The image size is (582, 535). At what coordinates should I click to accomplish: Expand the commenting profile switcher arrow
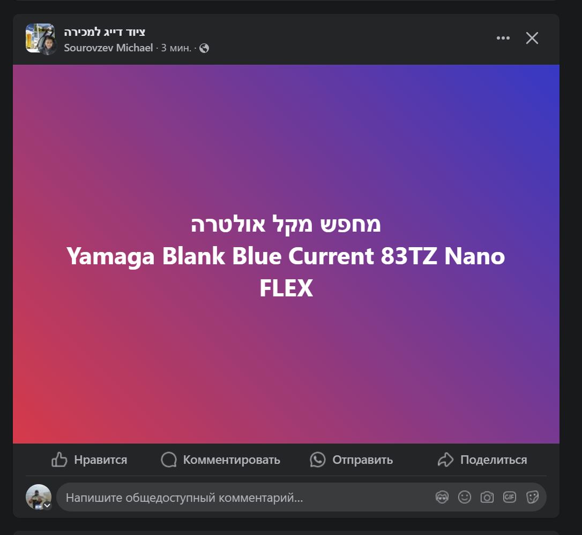click(47, 506)
